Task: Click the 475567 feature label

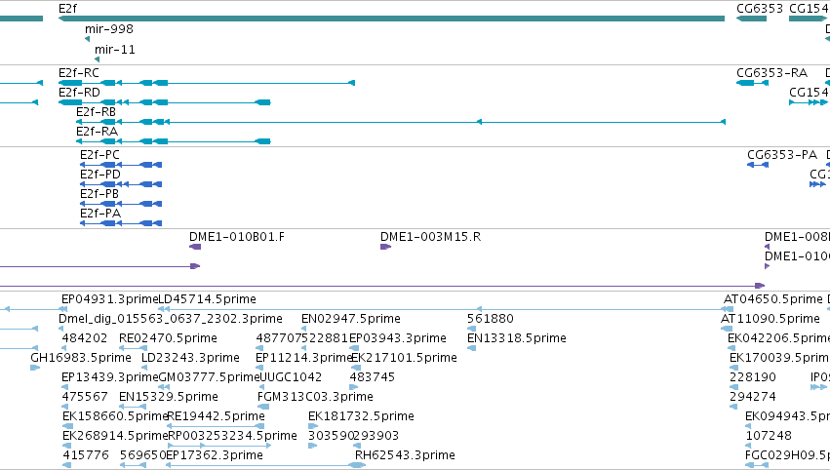Action: pos(85,398)
